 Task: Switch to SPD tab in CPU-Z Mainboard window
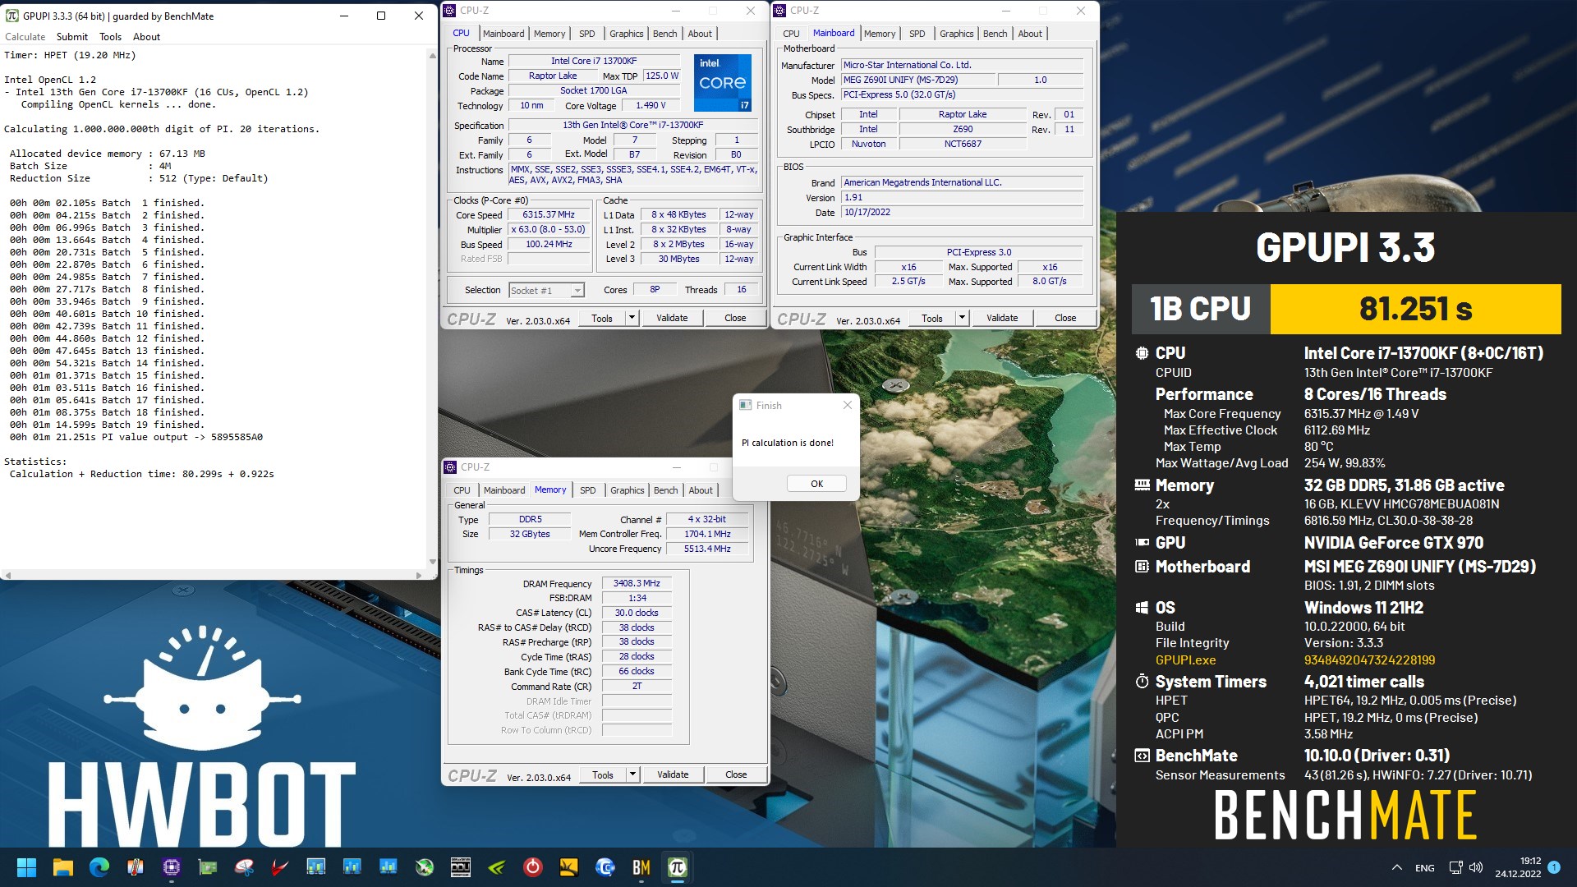tap(917, 34)
